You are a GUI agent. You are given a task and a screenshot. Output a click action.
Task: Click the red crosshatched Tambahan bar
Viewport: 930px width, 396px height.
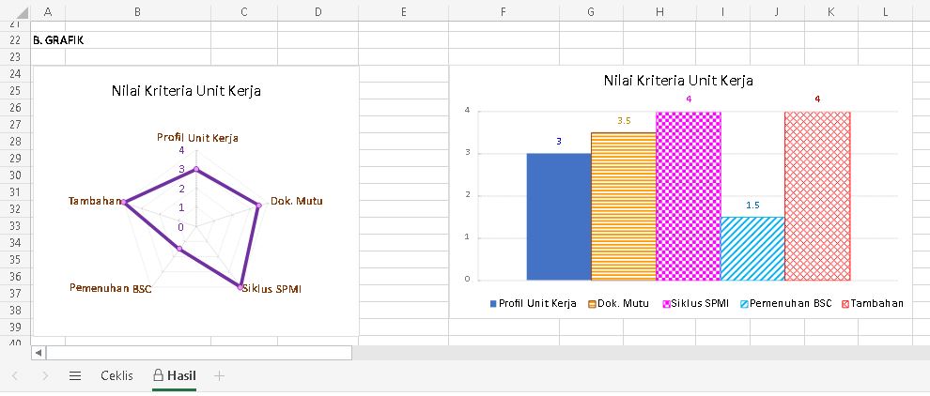(817, 195)
